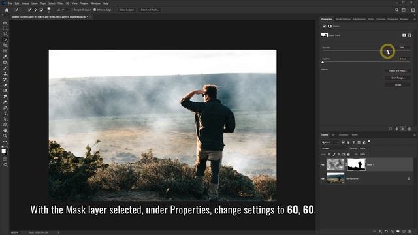Click Apply mask icon in Properties

coord(397,129)
